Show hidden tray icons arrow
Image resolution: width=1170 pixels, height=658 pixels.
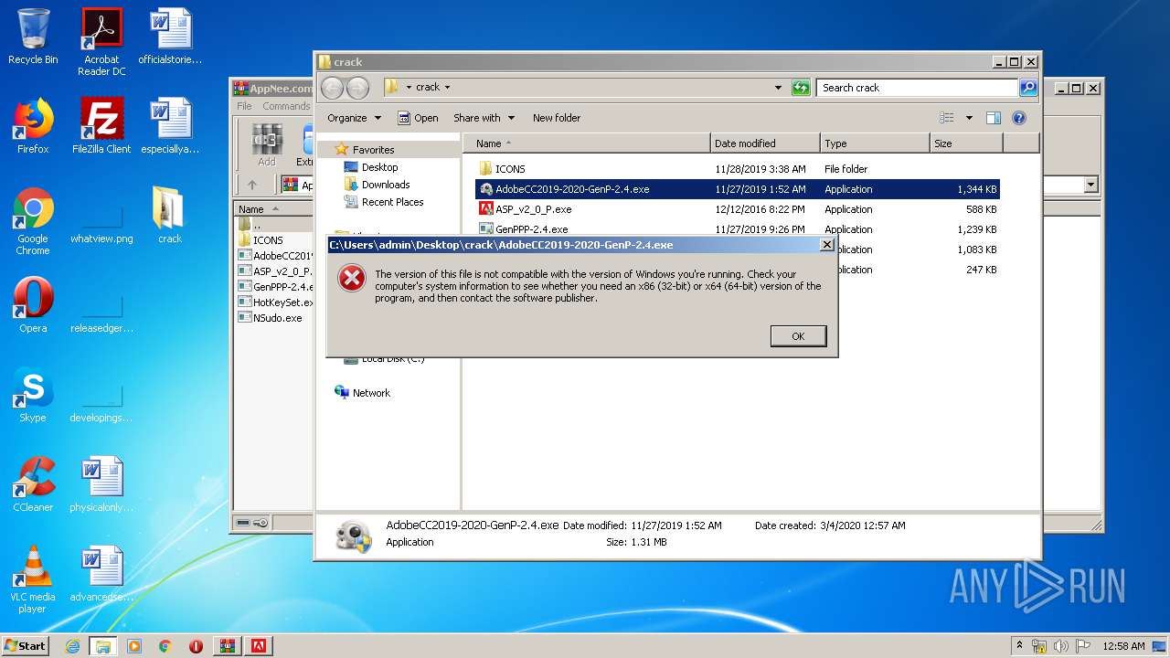click(1019, 645)
